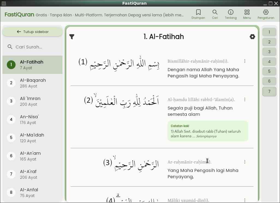280x203 pixels.
Task: Open the three-dot menu on ayat 1
Action: coord(245,61)
